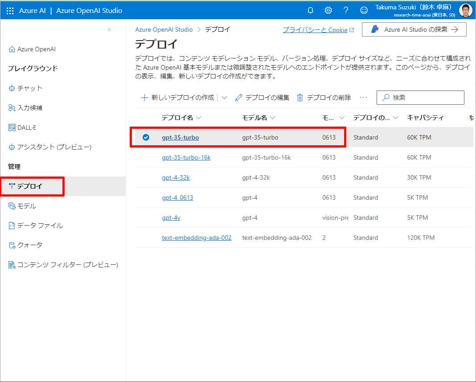Click the feedback smiley face icon
This screenshot has height=382, width=476.
coord(364,10)
